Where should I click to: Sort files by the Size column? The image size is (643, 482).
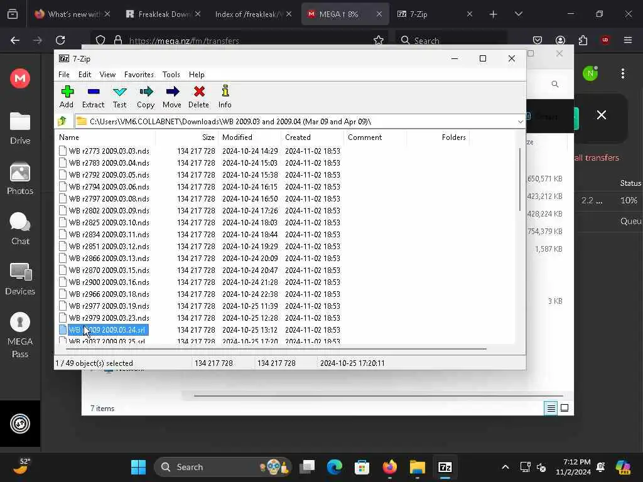187,137
